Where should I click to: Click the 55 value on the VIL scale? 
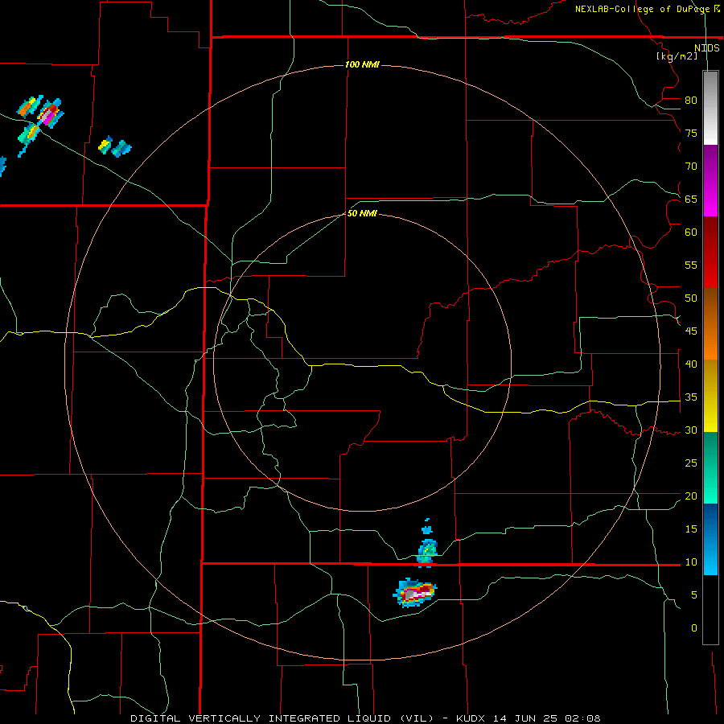point(691,265)
